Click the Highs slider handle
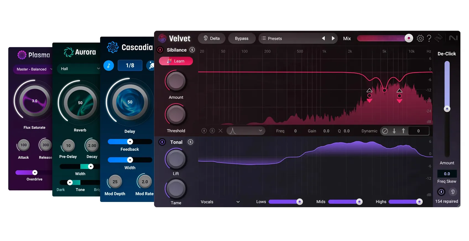 coord(419,202)
